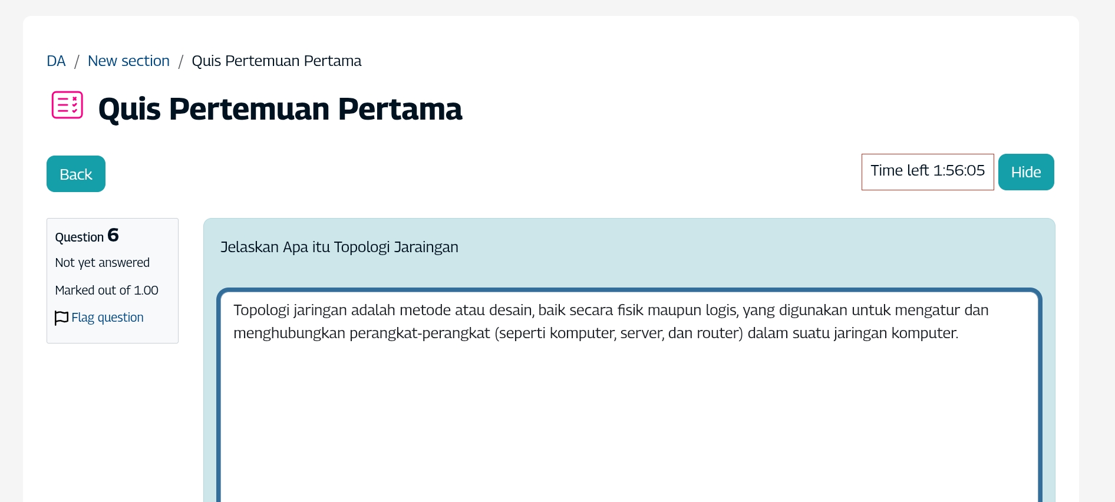Click the Quis Pertemuan Pertama breadcrumb item
Image resolution: width=1115 pixels, height=502 pixels.
[x=276, y=61]
